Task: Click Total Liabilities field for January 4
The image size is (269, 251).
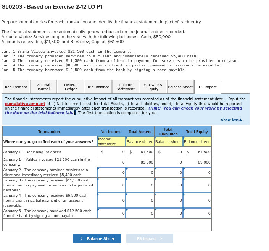Action: pos(169,200)
